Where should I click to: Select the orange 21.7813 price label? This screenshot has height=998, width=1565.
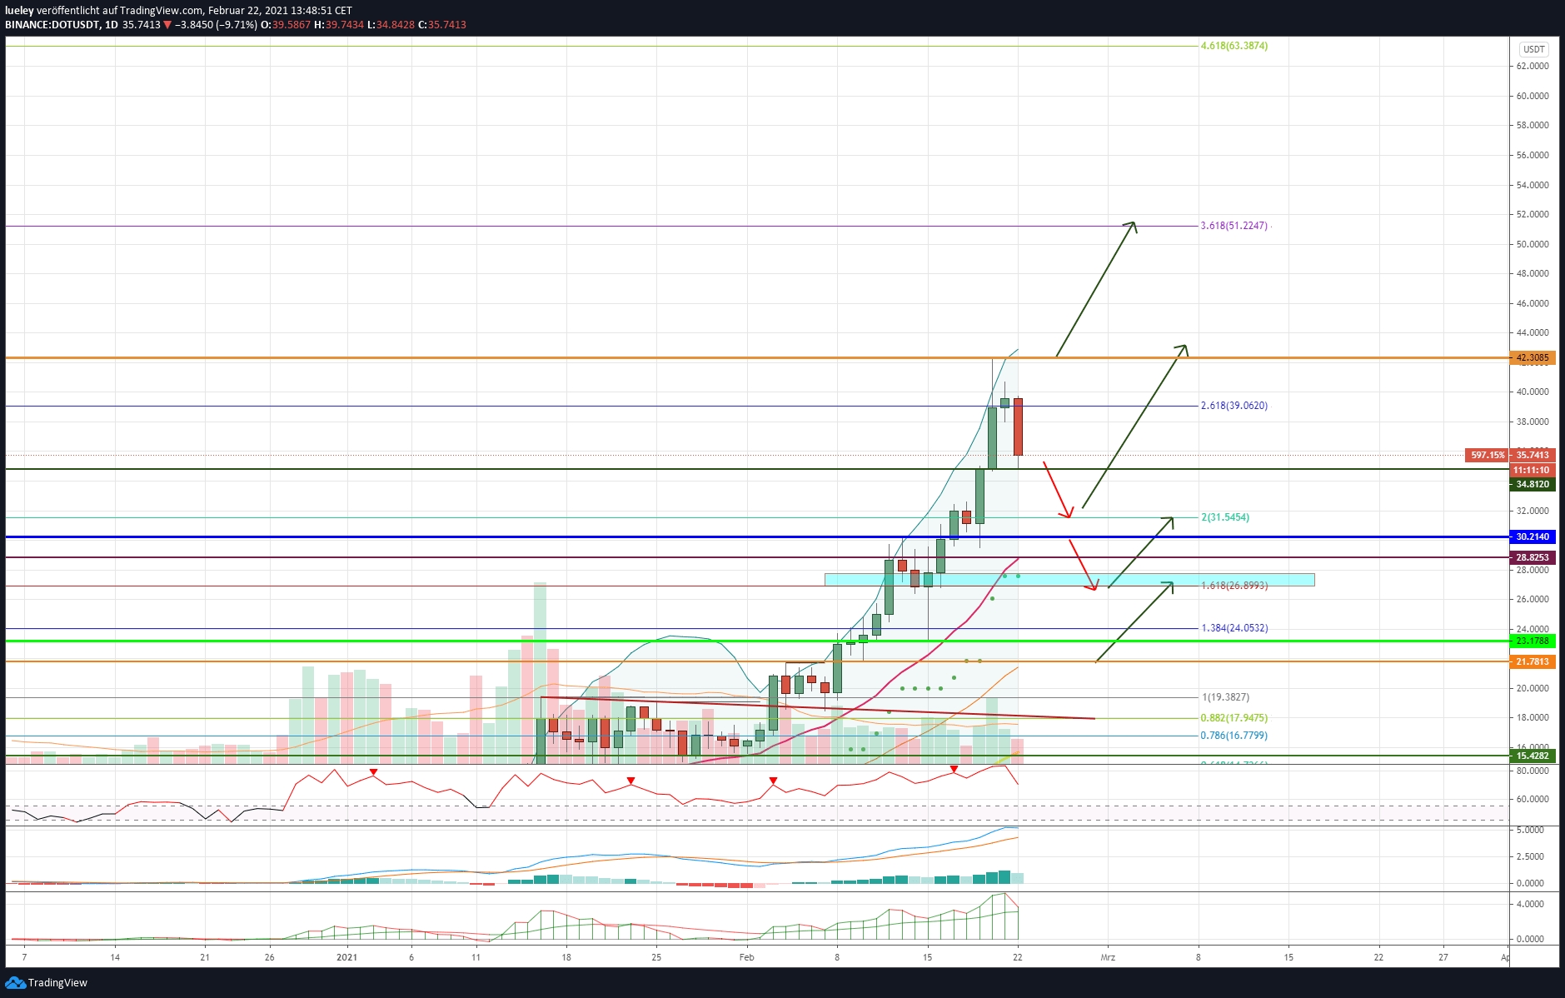pyautogui.click(x=1532, y=661)
